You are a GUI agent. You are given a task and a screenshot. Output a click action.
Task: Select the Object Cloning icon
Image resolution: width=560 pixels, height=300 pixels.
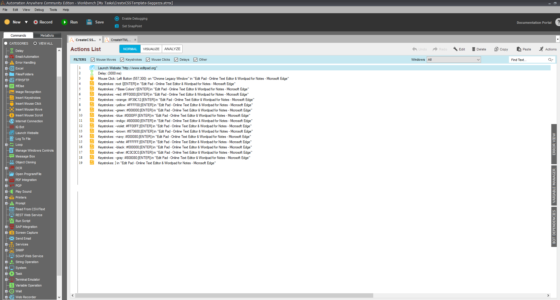(x=12, y=162)
